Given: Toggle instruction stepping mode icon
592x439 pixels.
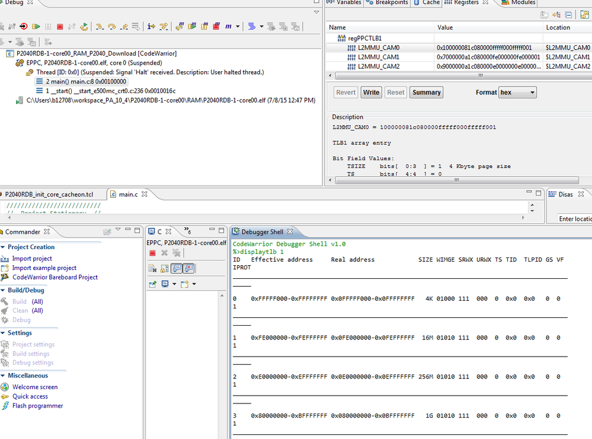Looking at the screenshot, I should [150, 27].
